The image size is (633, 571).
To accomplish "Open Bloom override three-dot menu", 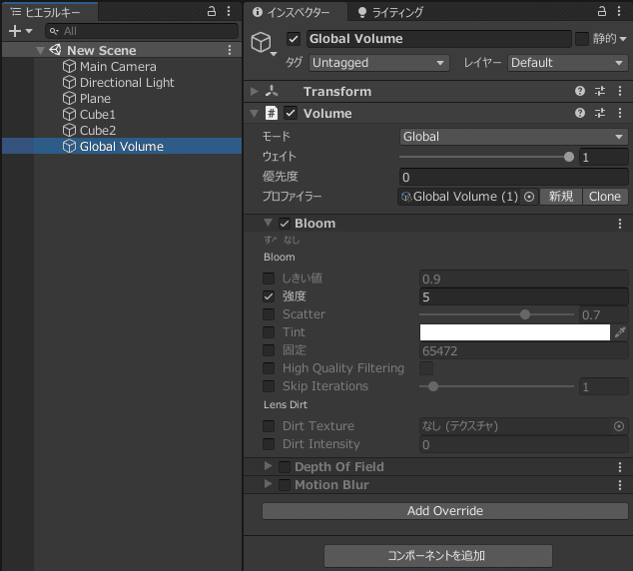I will click(x=620, y=224).
